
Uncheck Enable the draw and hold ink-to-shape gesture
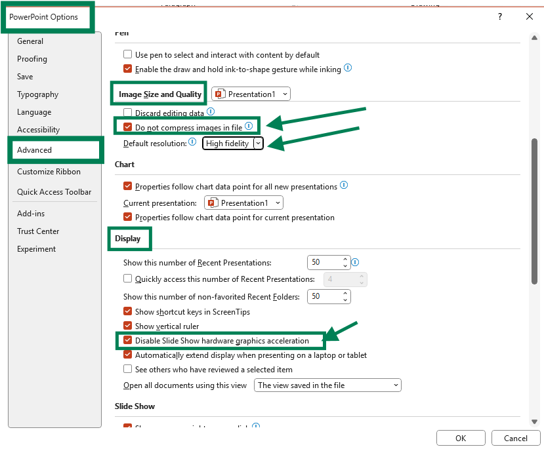(128, 69)
